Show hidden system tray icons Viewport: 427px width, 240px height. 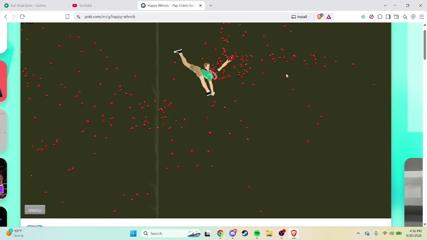click(x=358, y=233)
